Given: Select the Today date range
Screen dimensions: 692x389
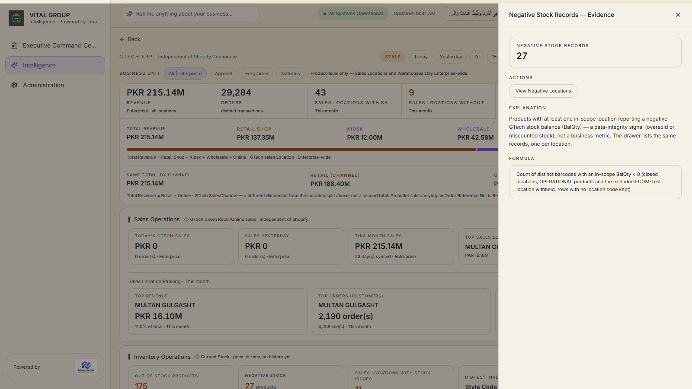Looking at the screenshot, I should coord(420,57).
